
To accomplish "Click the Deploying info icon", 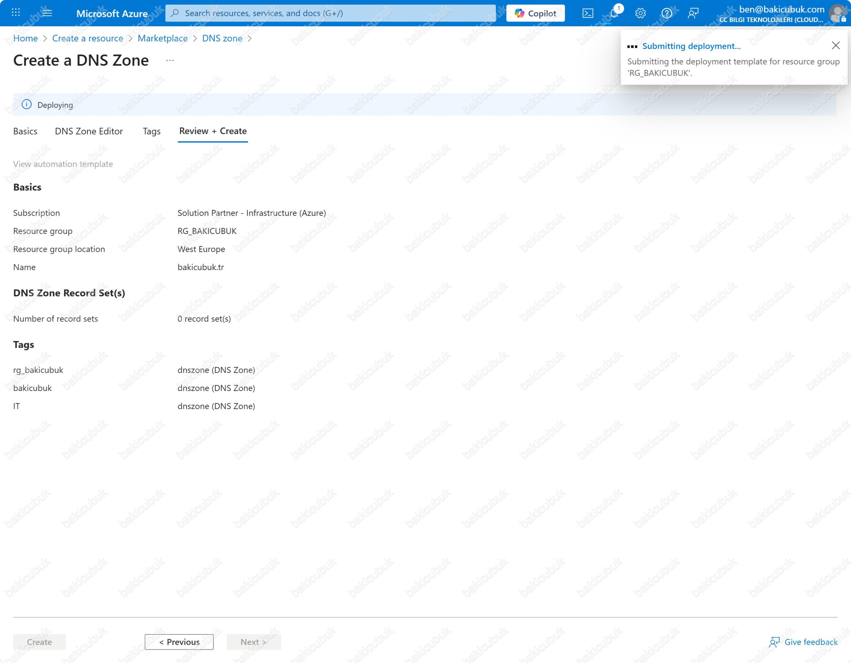I will (27, 104).
